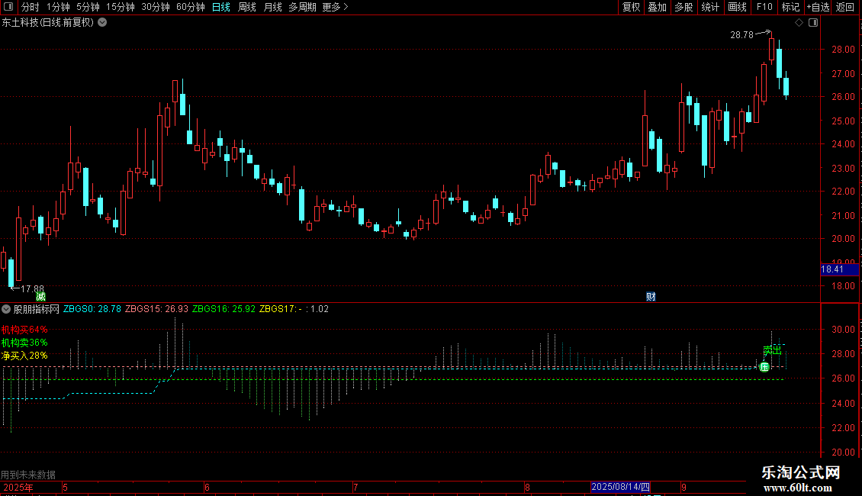Select the 60分钟 period tab
This screenshot has width=862, height=496.
(x=191, y=7)
